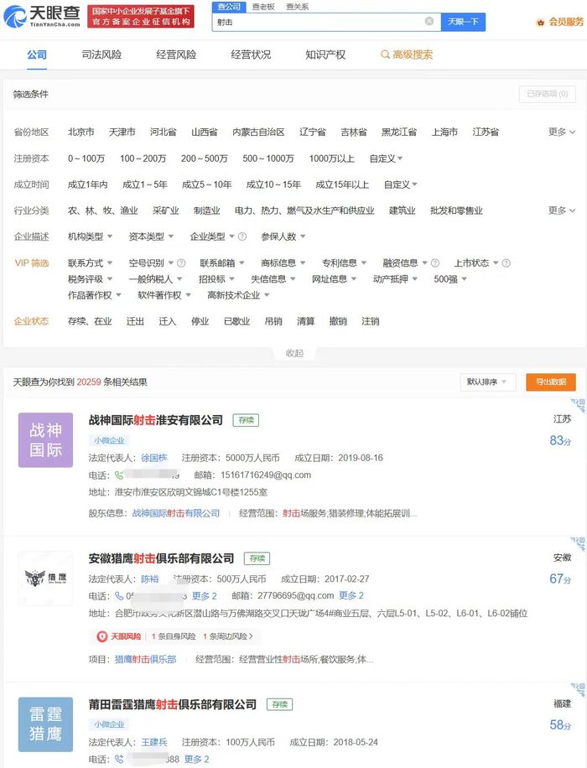Click the 天眼一下 search button
Viewport: 587px width, 768px height.
(463, 22)
